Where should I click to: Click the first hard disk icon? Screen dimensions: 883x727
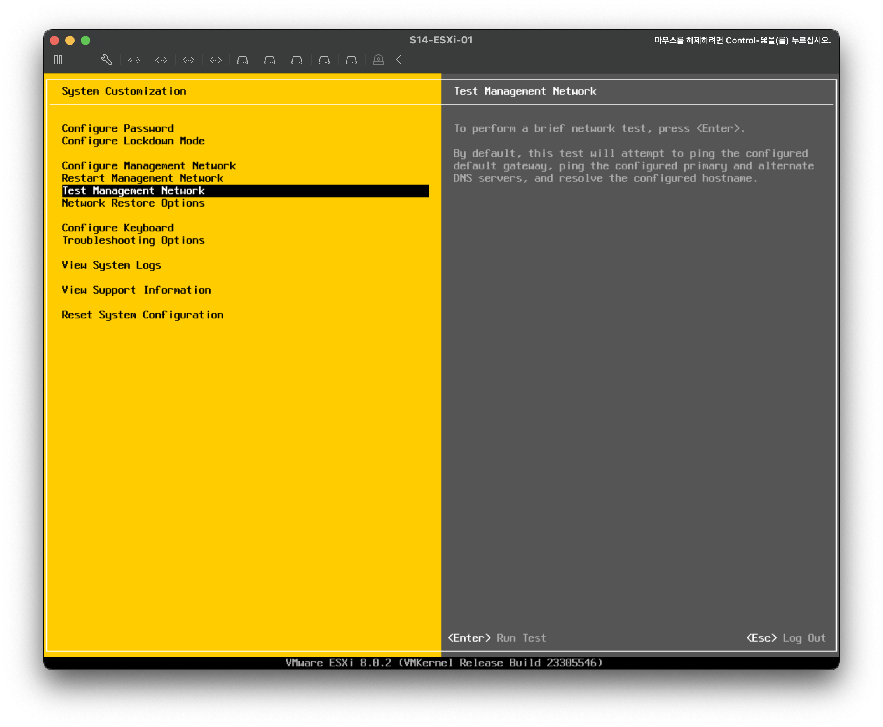point(243,60)
